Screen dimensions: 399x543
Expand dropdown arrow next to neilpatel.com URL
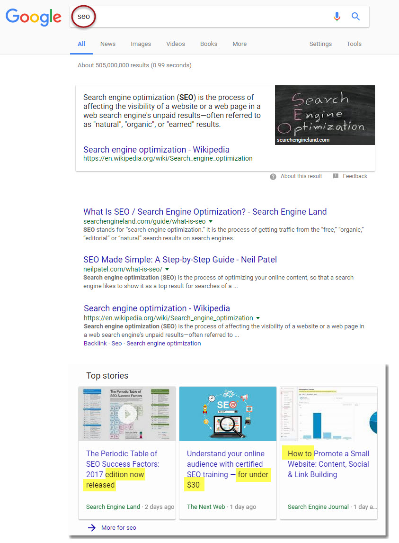click(167, 269)
